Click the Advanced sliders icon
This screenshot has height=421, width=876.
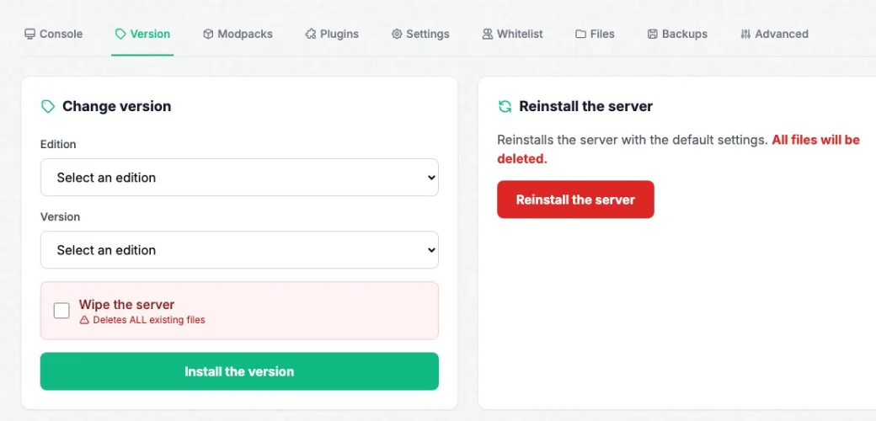click(745, 34)
